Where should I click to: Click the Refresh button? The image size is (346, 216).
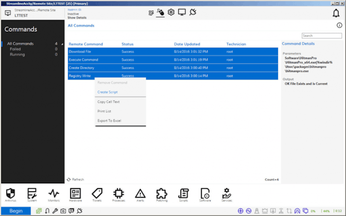click(x=76, y=180)
